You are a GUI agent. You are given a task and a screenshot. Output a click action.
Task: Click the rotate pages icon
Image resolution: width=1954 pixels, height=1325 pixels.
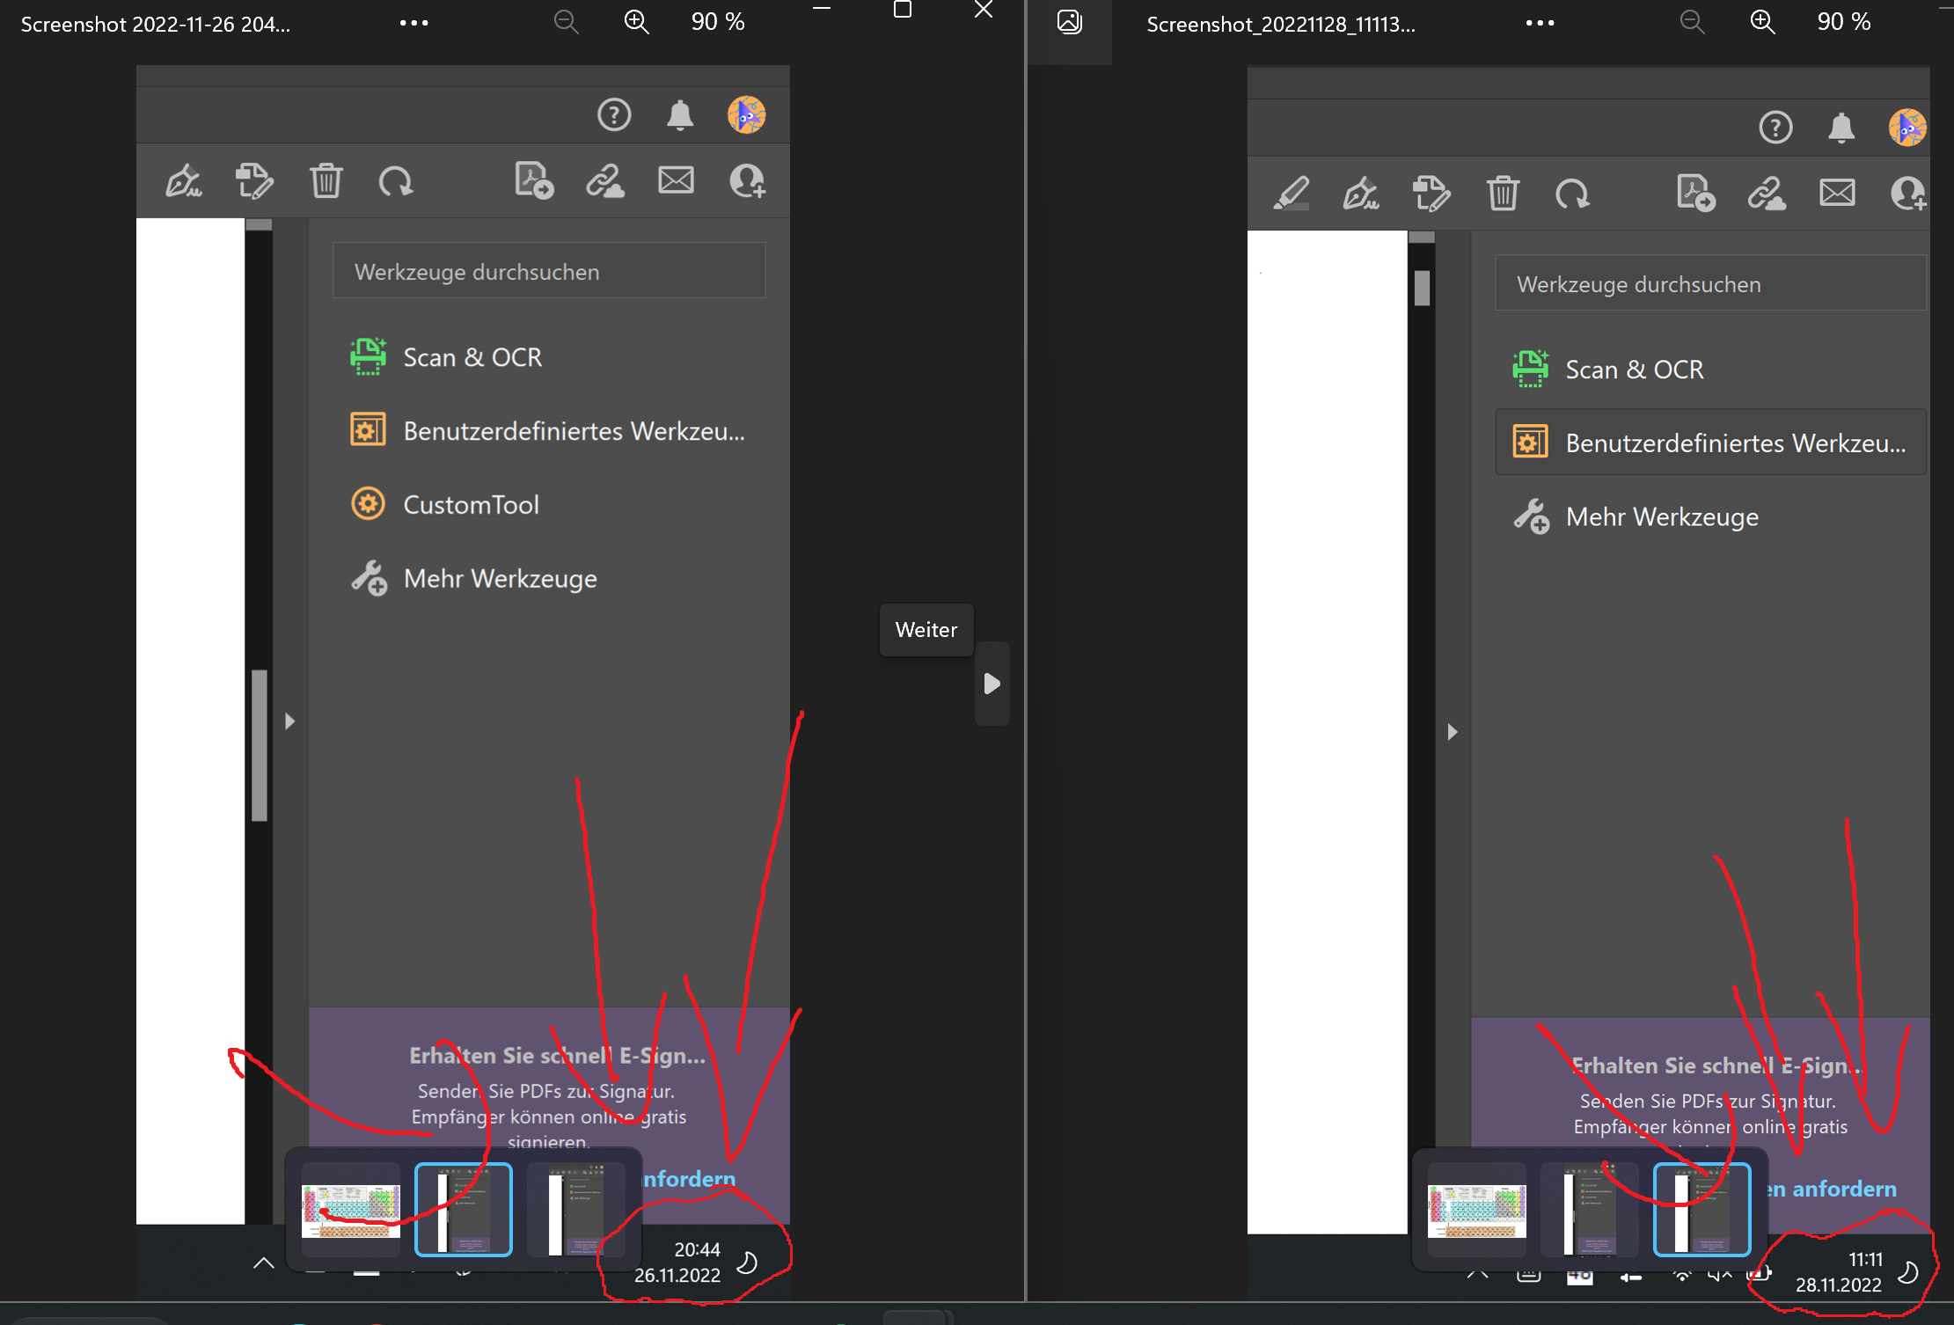pyautogui.click(x=396, y=181)
